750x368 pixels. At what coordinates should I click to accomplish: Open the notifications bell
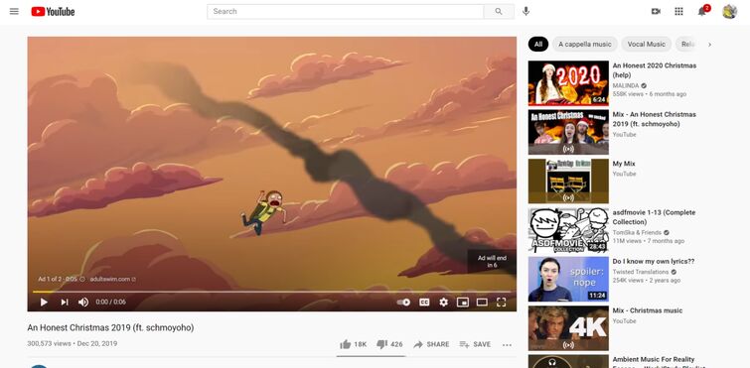tap(702, 12)
